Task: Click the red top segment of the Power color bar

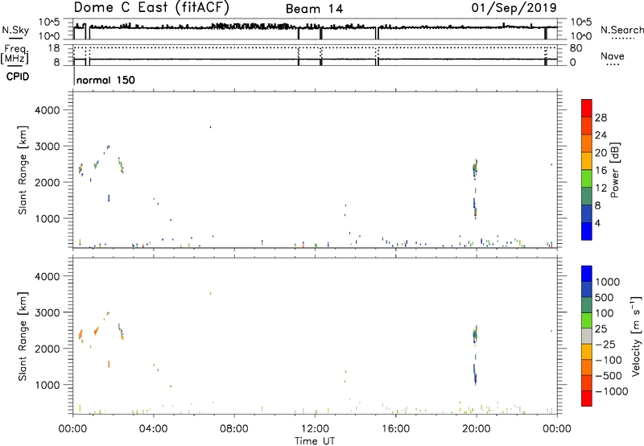Action: (587, 109)
